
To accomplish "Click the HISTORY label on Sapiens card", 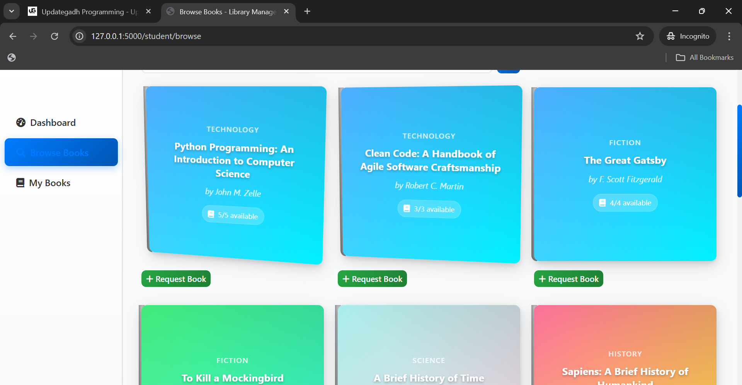I will tap(625, 354).
